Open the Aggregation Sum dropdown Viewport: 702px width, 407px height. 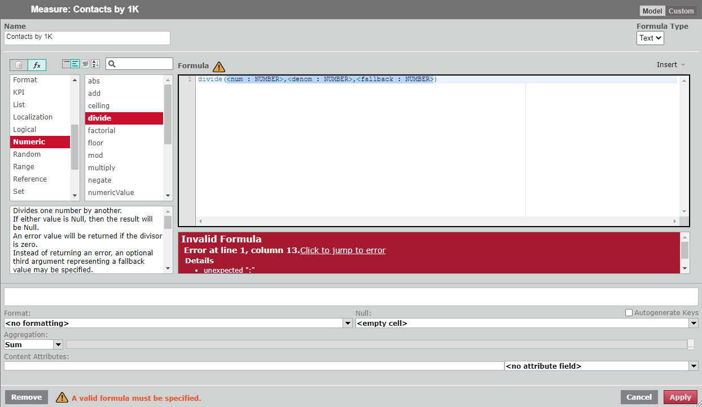pos(33,344)
